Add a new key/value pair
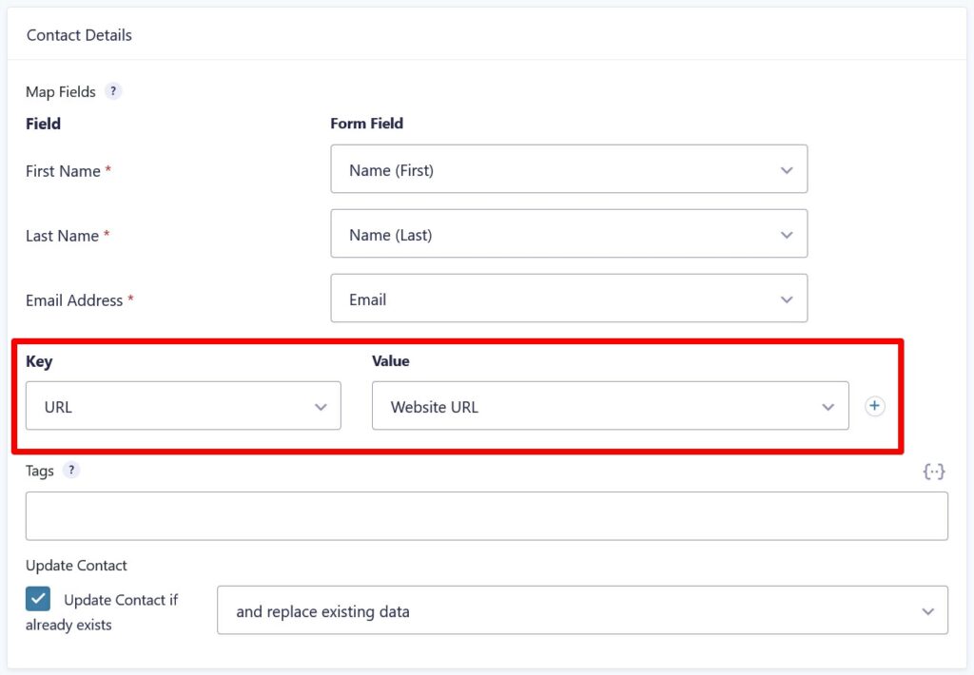974x675 pixels. click(x=874, y=405)
